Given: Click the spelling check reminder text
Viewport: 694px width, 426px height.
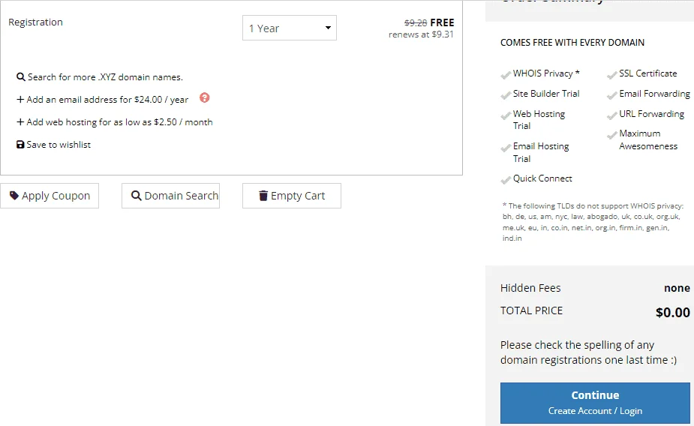Looking at the screenshot, I should (x=588, y=352).
